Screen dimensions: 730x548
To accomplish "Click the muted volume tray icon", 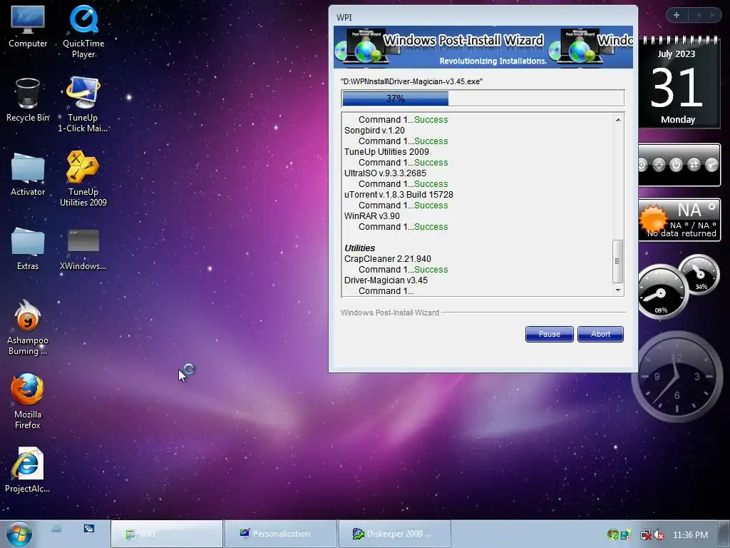I will point(659,535).
